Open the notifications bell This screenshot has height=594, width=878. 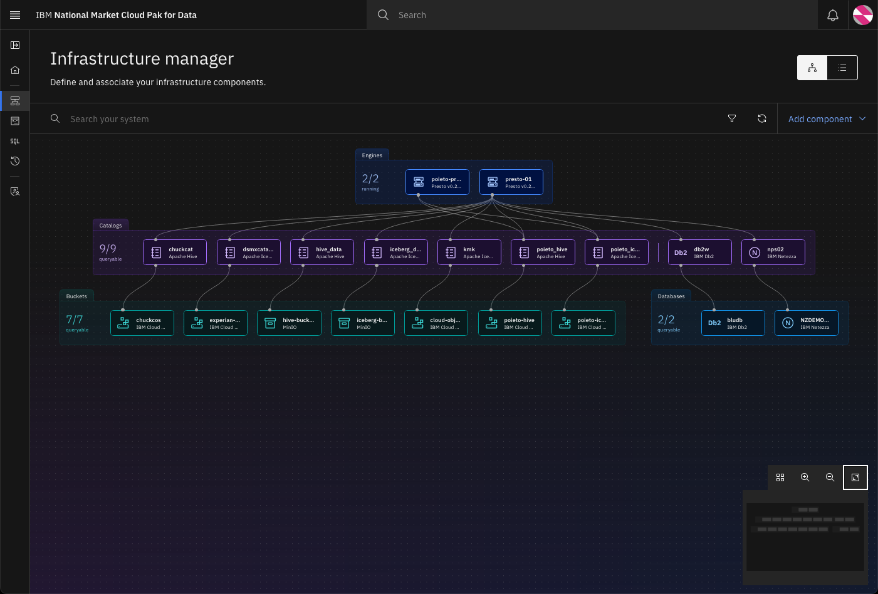click(833, 15)
